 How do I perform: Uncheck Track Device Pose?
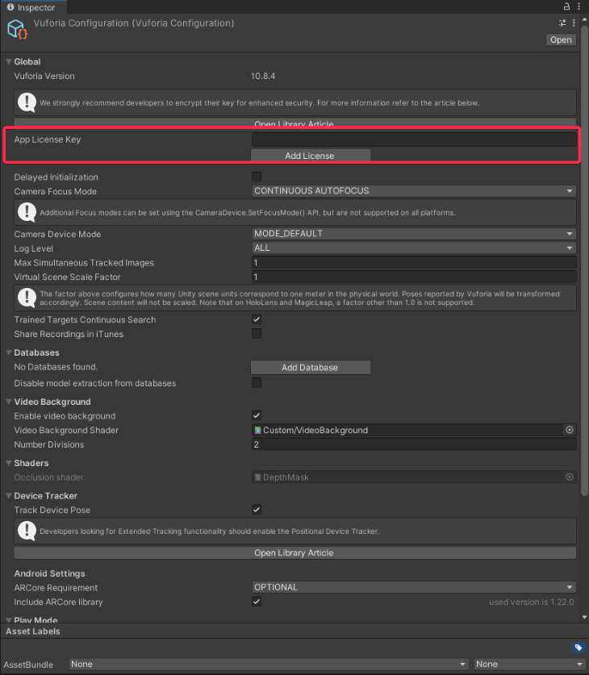click(x=257, y=509)
